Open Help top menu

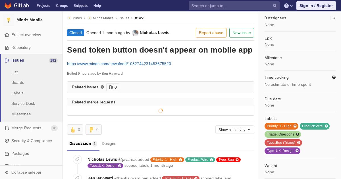click(x=97, y=6)
